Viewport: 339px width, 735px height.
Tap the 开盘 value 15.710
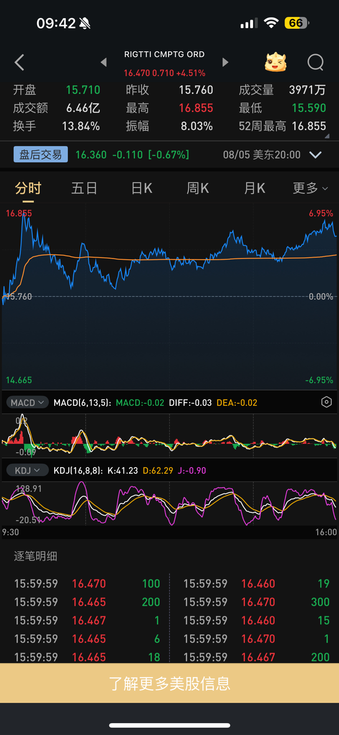point(83,90)
